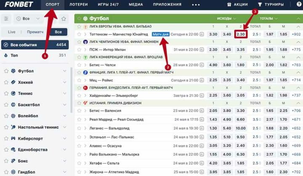303x176 pixels.
Task: Click the Хоккей puck icon in sidebar
Action: pos(13,82)
